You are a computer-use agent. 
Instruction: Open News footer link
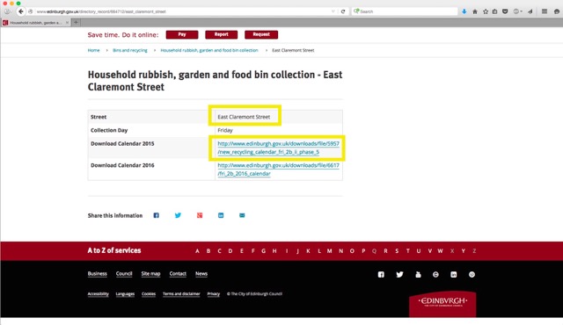[x=201, y=274]
